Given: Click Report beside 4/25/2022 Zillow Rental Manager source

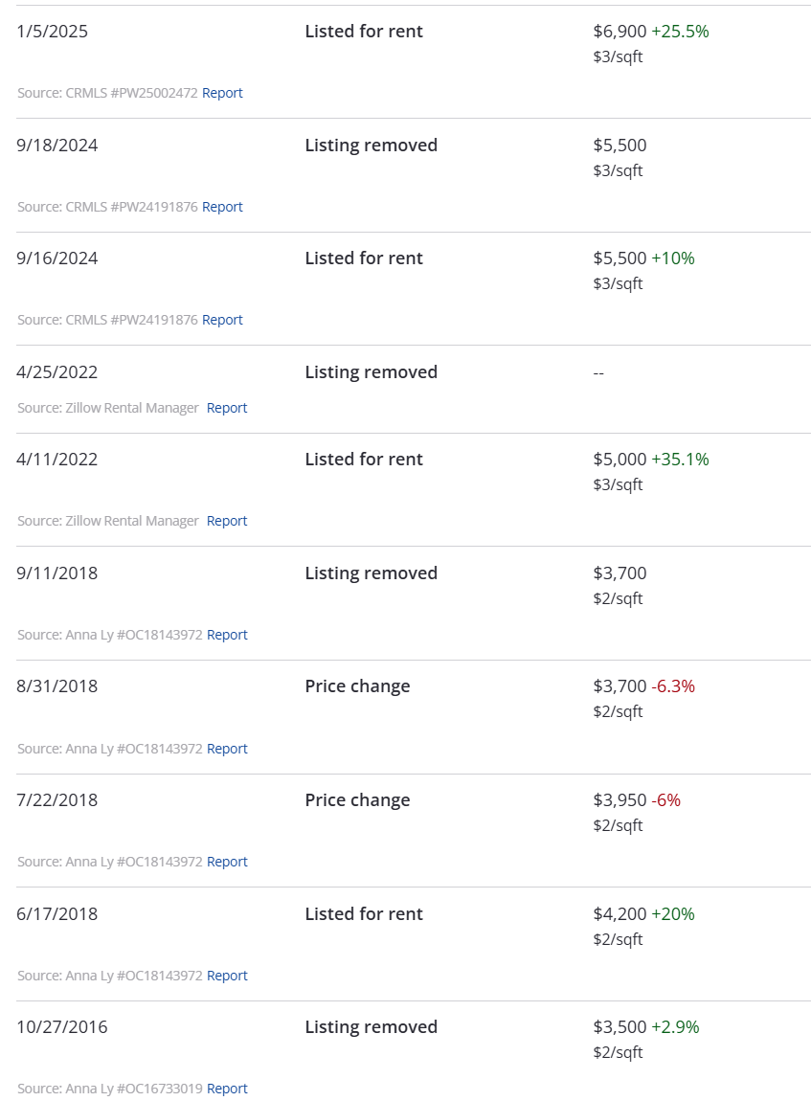Looking at the screenshot, I should click(227, 408).
